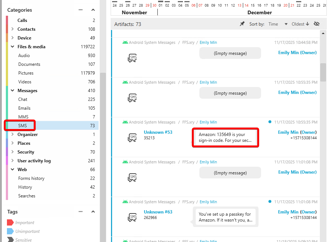Select December 14 on the timeline
The width and height of the screenshot is (329, 242).
(246, 5)
